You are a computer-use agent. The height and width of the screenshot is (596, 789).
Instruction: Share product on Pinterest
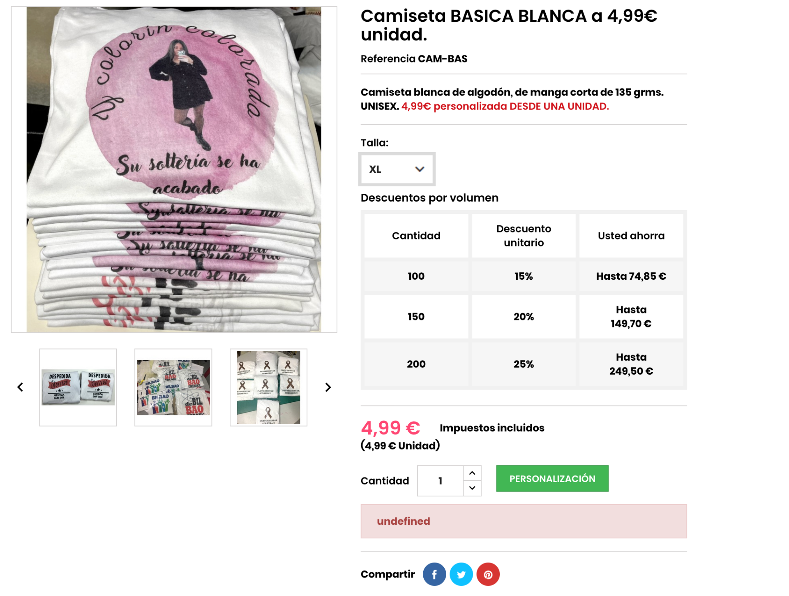(488, 574)
